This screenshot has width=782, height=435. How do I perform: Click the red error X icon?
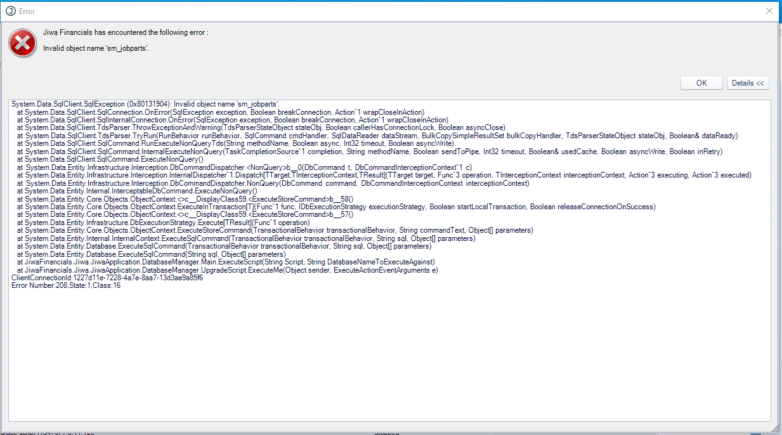(x=22, y=43)
